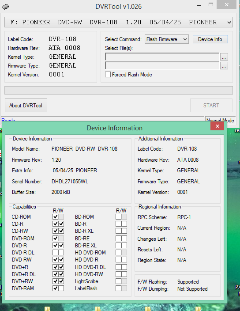This screenshot has width=240, height=311.
Task: Toggle CD-RW read checkbox
Action: pos(56,231)
